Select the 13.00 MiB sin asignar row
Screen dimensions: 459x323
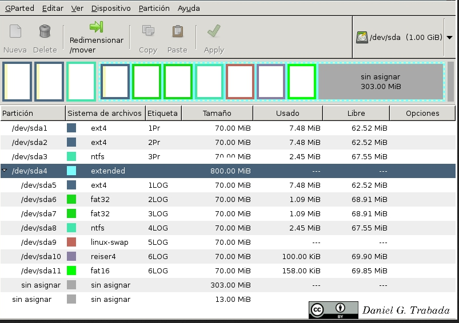click(227, 300)
